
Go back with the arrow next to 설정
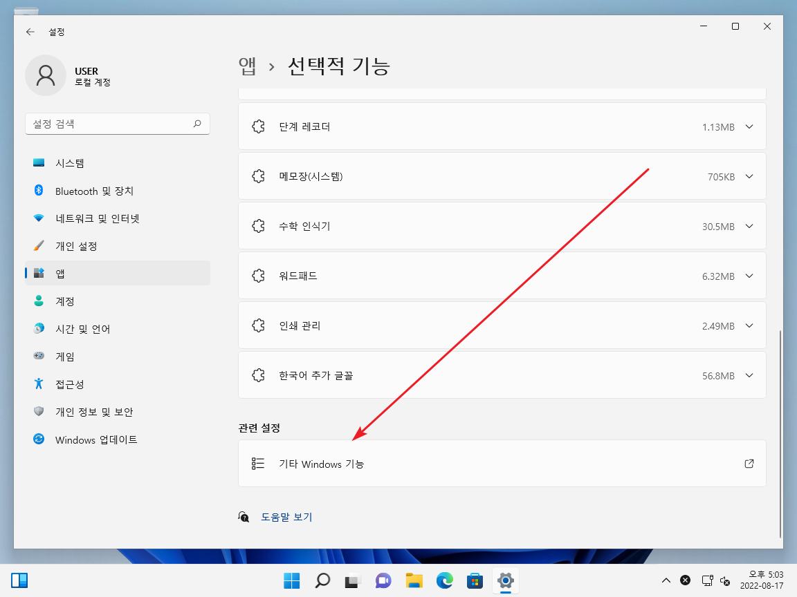pyautogui.click(x=30, y=32)
